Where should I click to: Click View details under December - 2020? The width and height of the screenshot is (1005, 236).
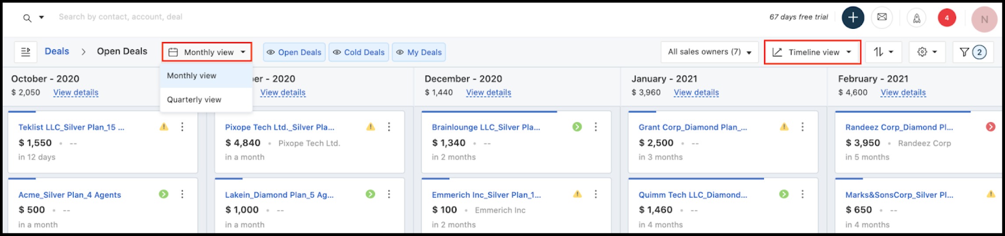pyautogui.click(x=488, y=92)
